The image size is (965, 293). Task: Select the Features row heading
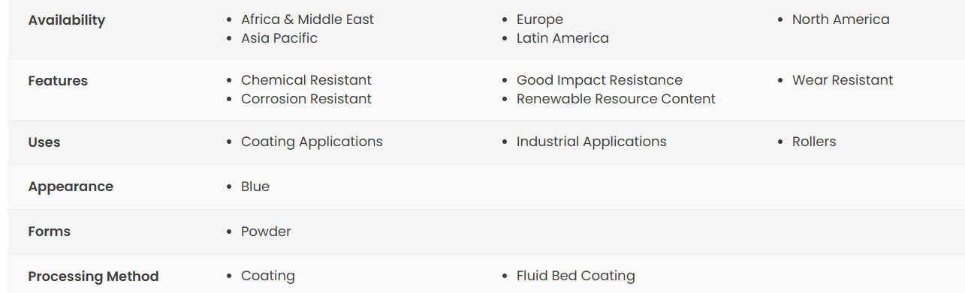pyautogui.click(x=58, y=81)
